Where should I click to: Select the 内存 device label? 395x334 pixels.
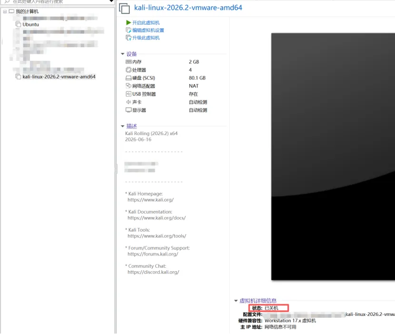coord(137,62)
